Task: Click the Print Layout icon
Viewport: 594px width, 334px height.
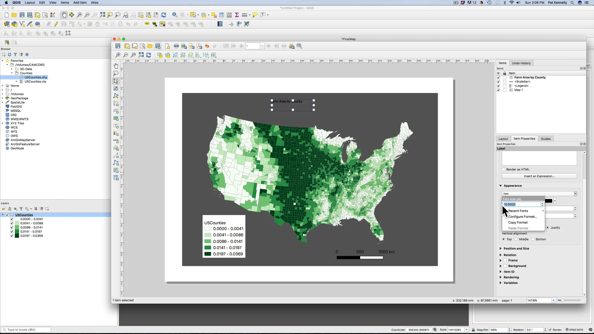Action: pyautogui.click(x=176, y=46)
